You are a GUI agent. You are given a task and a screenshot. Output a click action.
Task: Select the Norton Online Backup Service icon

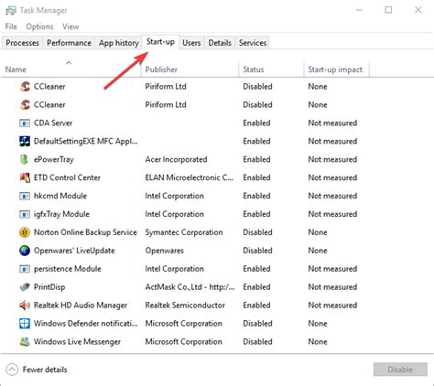25,232
